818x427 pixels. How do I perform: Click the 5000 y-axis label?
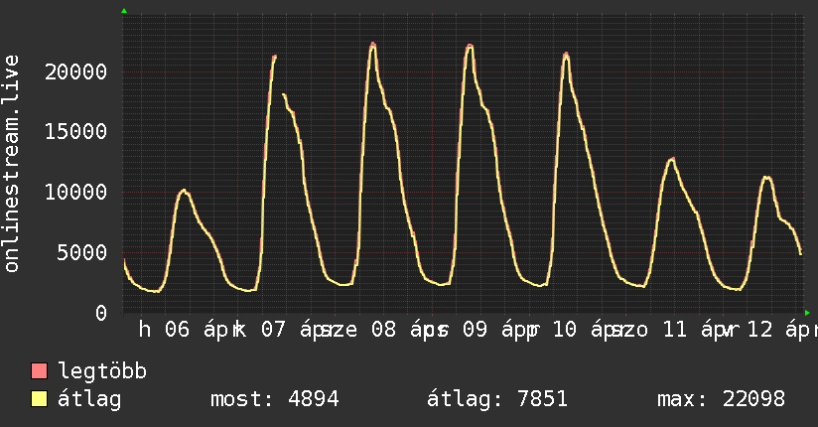[82, 252]
